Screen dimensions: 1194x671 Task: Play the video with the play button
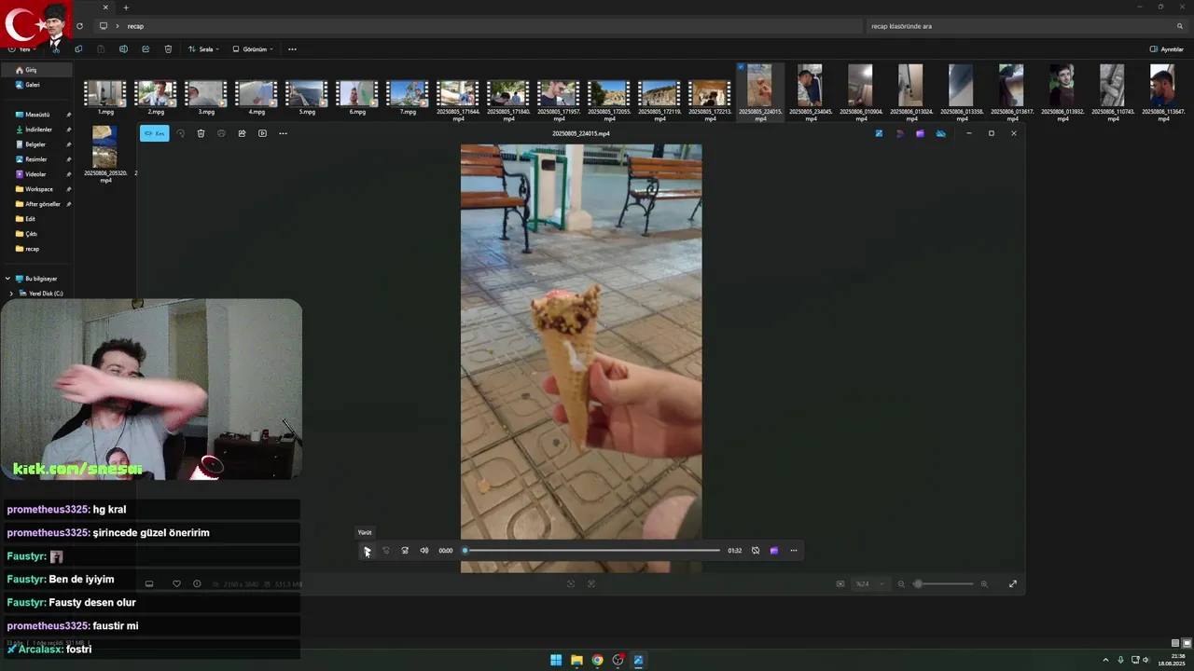click(367, 551)
